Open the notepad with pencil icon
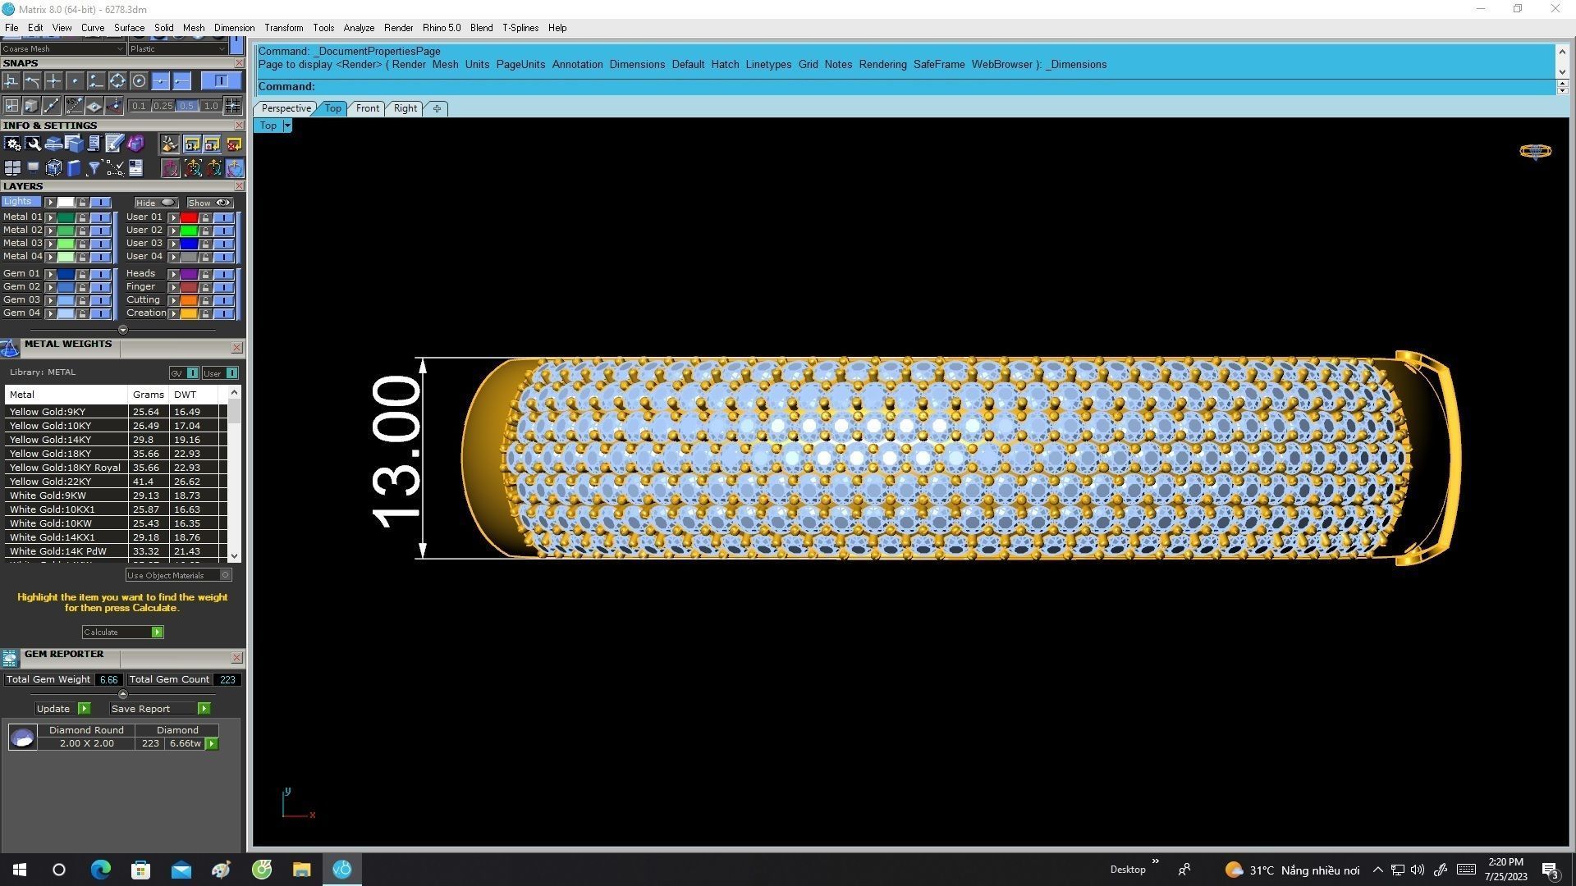Image resolution: width=1576 pixels, height=886 pixels. 114,144
